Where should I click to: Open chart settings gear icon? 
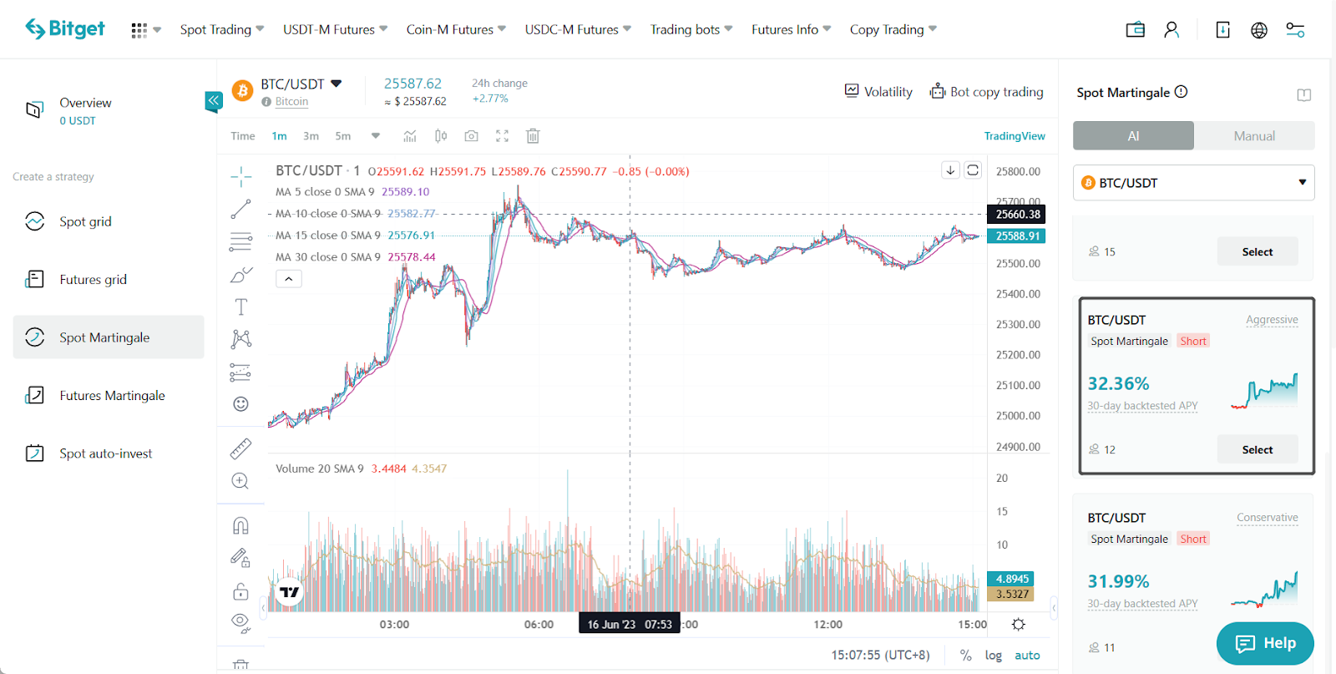coord(1019,625)
